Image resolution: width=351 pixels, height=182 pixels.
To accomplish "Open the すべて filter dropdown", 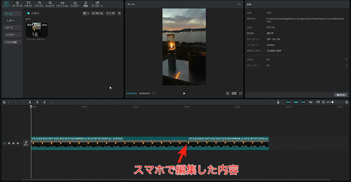I will (111, 14).
